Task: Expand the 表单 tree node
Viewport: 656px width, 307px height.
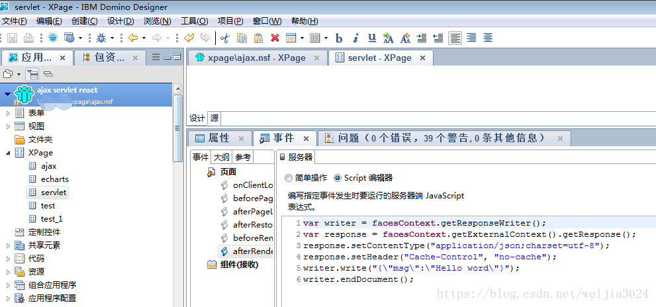Action: point(9,113)
